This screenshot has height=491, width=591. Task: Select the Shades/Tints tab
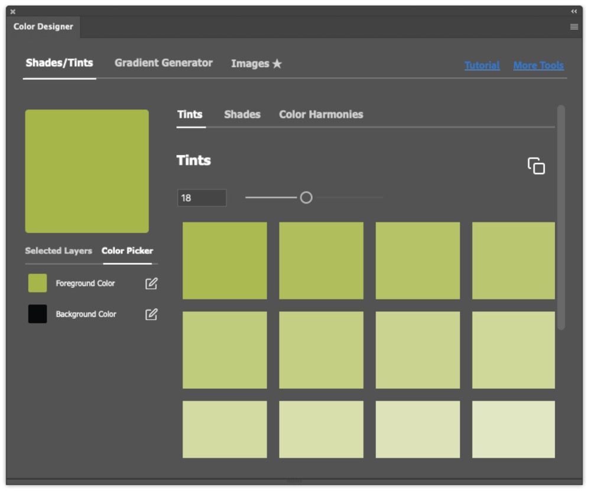pyautogui.click(x=59, y=63)
